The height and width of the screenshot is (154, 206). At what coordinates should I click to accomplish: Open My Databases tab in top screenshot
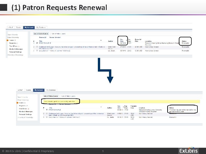(41, 27)
